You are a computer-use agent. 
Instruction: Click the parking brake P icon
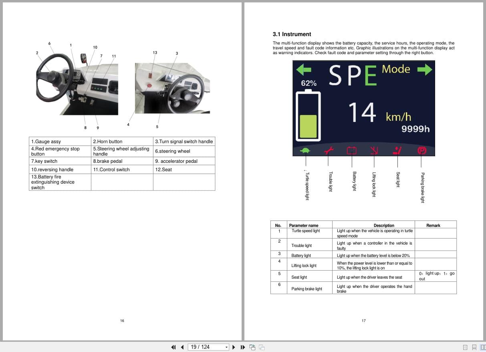421,151
